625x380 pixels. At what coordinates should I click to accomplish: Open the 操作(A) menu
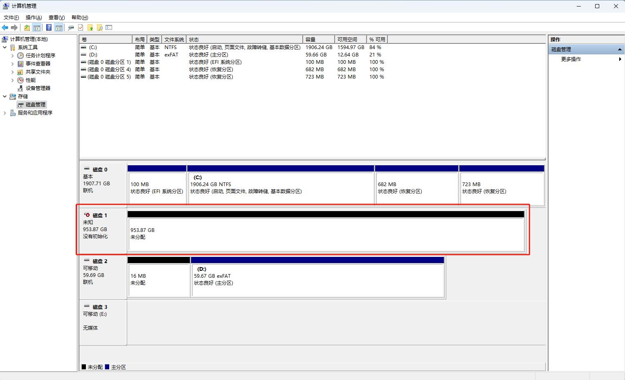pyautogui.click(x=34, y=17)
